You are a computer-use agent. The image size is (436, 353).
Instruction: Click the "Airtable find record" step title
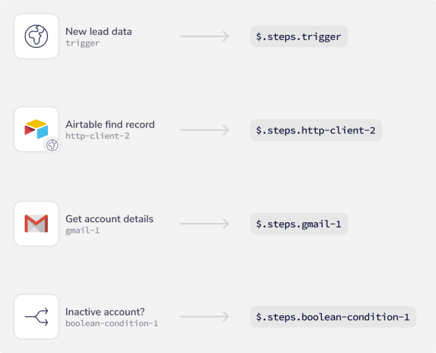[x=110, y=125]
